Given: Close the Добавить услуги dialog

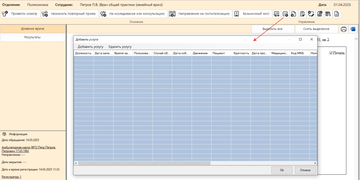Looking at the screenshot, I should pos(312,39).
